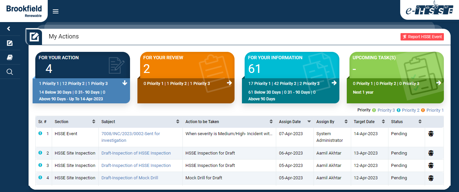Open Draft-Inspection of HSSE Inspection in row 3
This screenshot has width=459, height=192.
pyautogui.click(x=136, y=166)
